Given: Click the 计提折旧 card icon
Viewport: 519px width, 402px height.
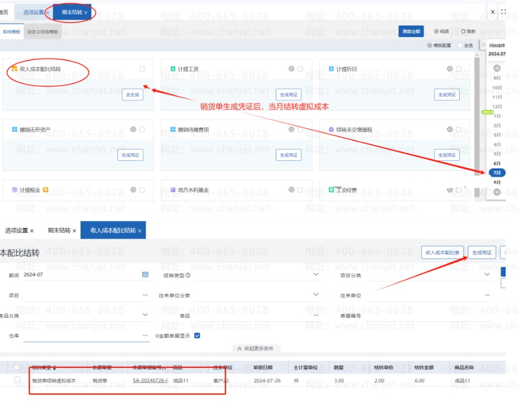Looking at the screenshot, I should click(x=331, y=69).
